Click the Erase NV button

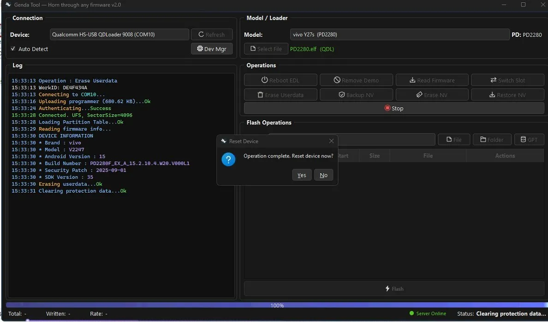432,95
